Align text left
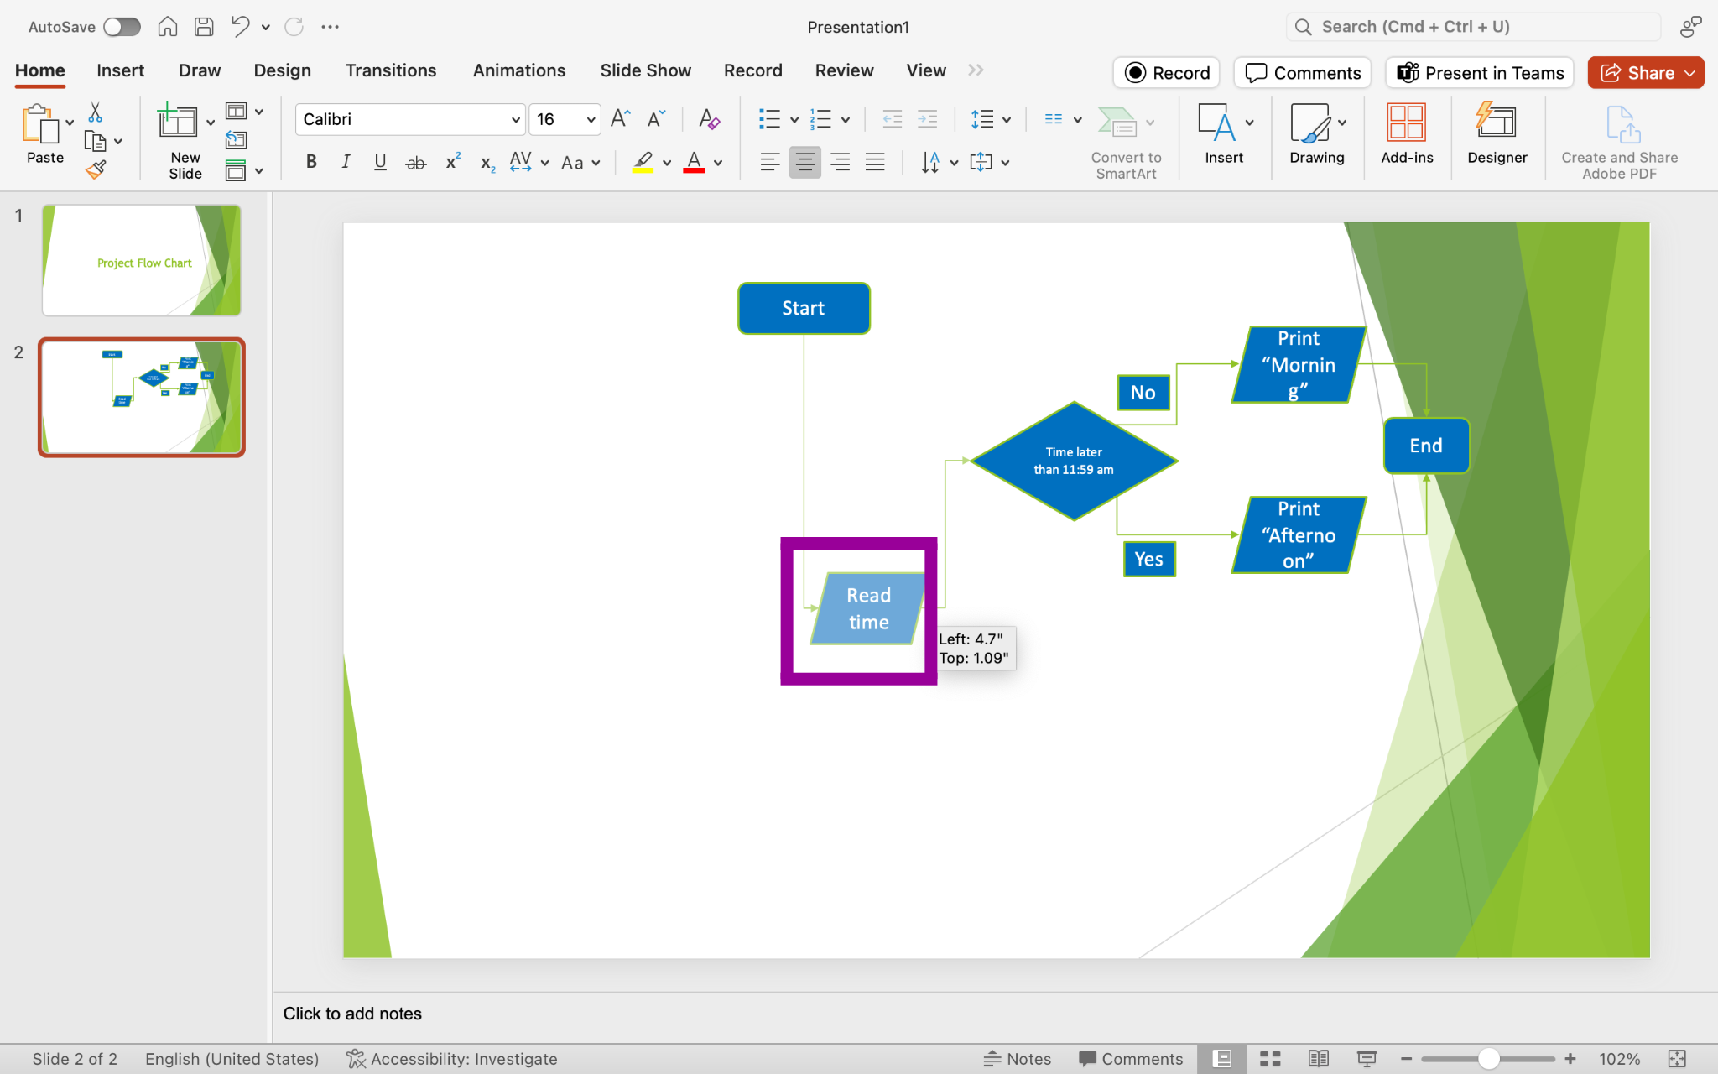This screenshot has width=1718, height=1074. coord(769,162)
